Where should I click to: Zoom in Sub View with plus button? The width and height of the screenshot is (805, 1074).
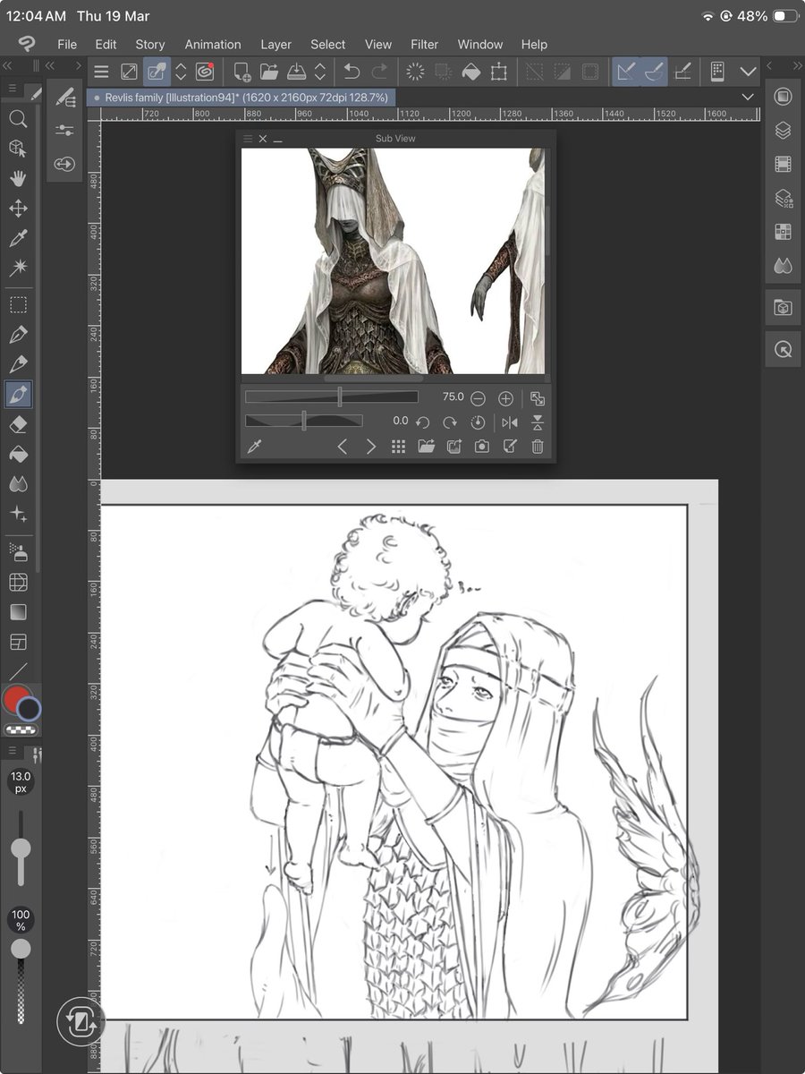[505, 398]
